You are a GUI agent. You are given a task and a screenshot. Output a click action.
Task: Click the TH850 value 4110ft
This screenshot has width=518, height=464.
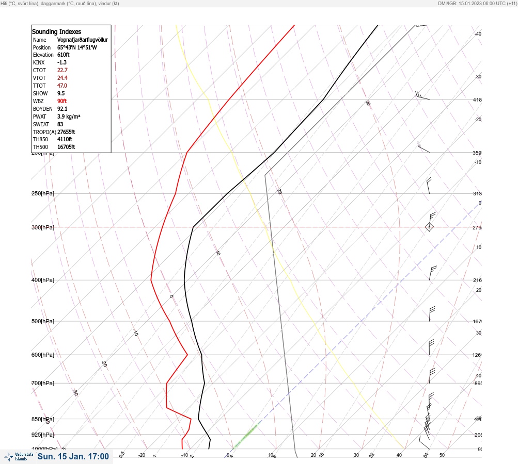tap(65, 139)
